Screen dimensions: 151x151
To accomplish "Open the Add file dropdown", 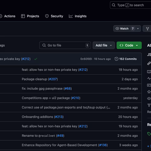I will click(104, 45).
